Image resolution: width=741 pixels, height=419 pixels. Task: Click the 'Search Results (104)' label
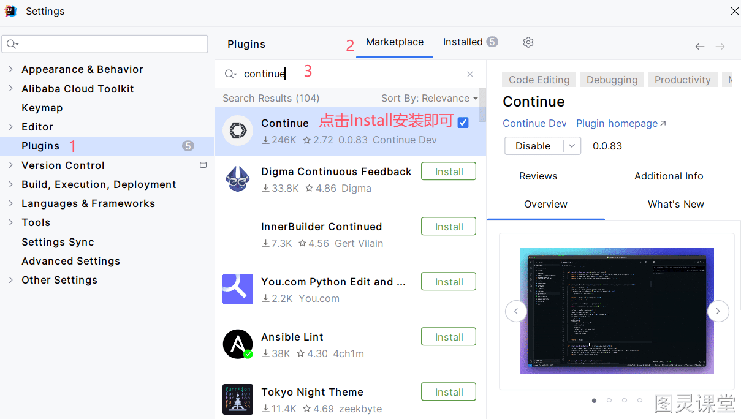(x=271, y=98)
